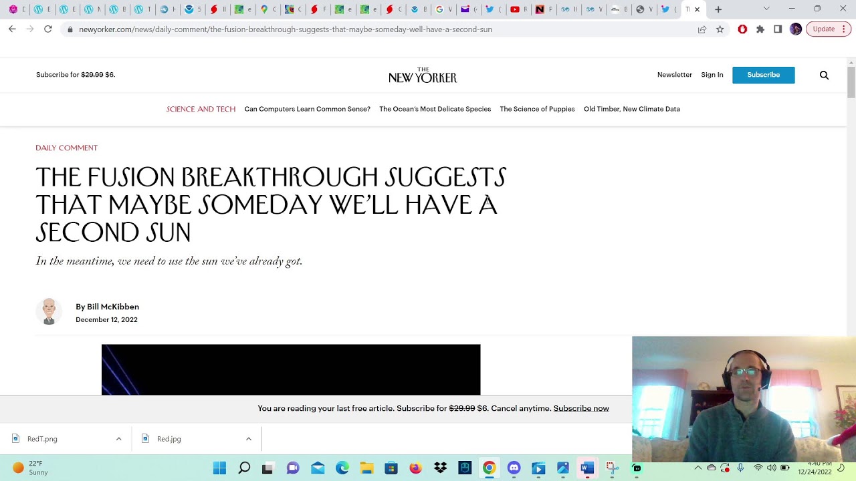This screenshot has height=481, width=856.
Task: Expand options for RedT.png download
Action: 118,439
